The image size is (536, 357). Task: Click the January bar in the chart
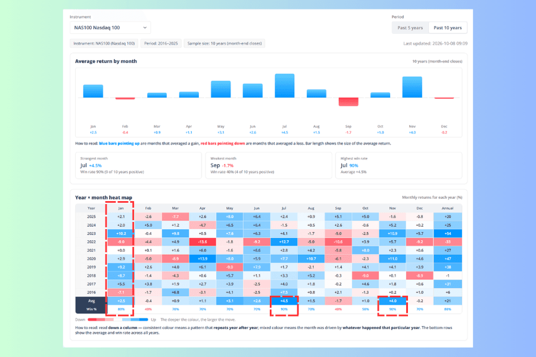pyautogui.click(x=93, y=91)
